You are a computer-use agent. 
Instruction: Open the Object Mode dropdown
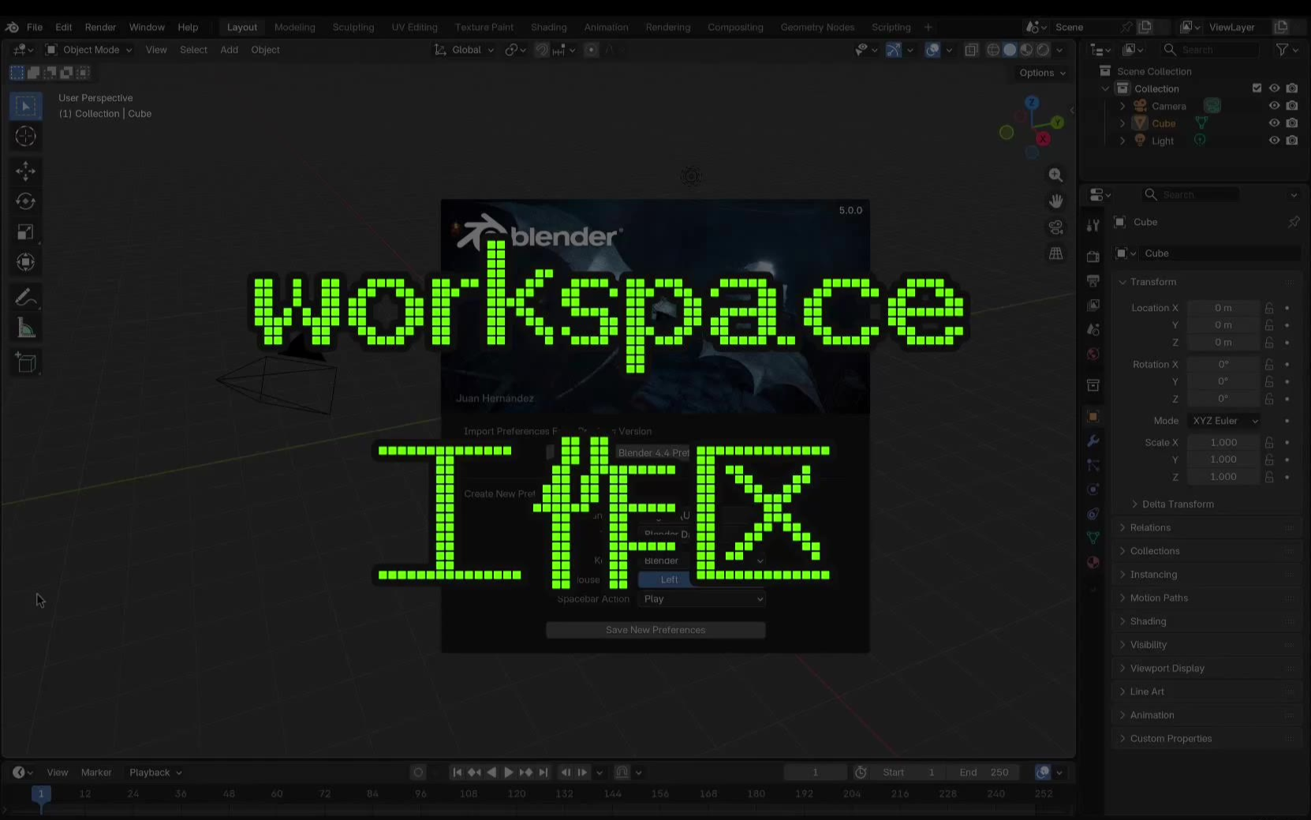pyautogui.click(x=88, y=50)
